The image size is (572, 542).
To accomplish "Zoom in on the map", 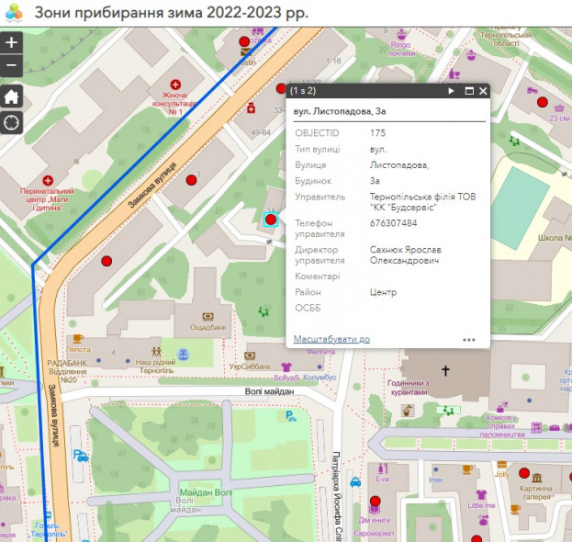I will (x=11, y=42).
